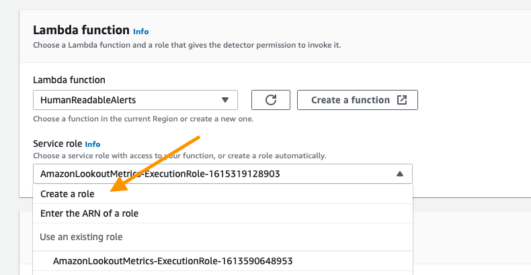The height and width of the screenshot is (275, 531).
Task: Click the Service role field label
Action: (58, 144)
